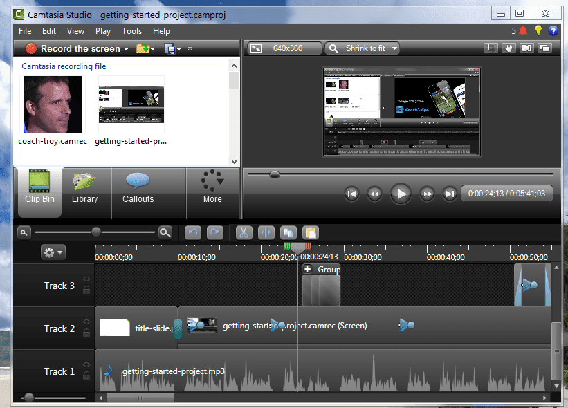Click the Produce and share icon
Image resolution: width=568 pixels, height=408 pixels.
pos(170,48)
